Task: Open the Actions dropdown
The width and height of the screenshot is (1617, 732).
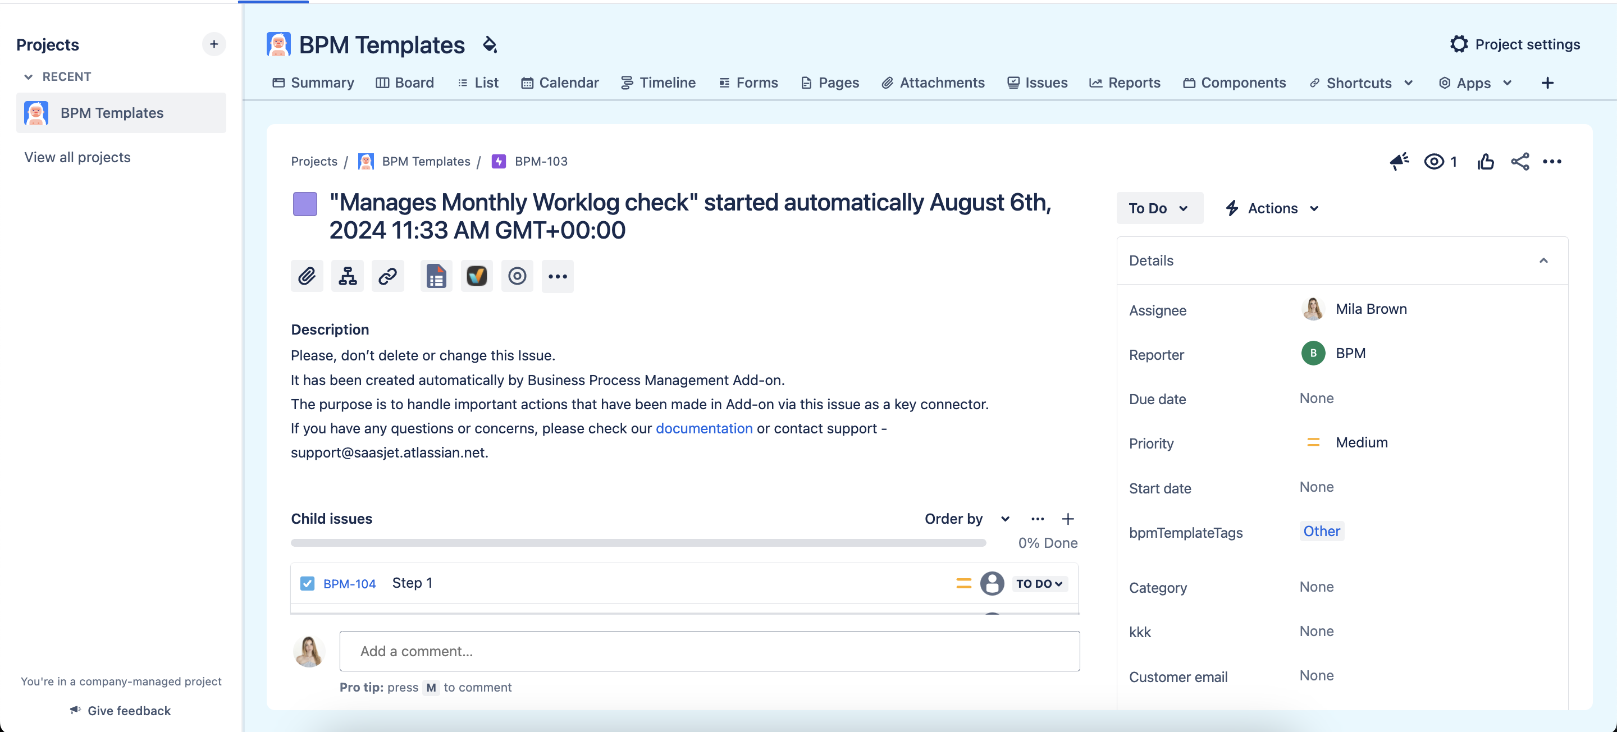Action: coord(1271,208)
